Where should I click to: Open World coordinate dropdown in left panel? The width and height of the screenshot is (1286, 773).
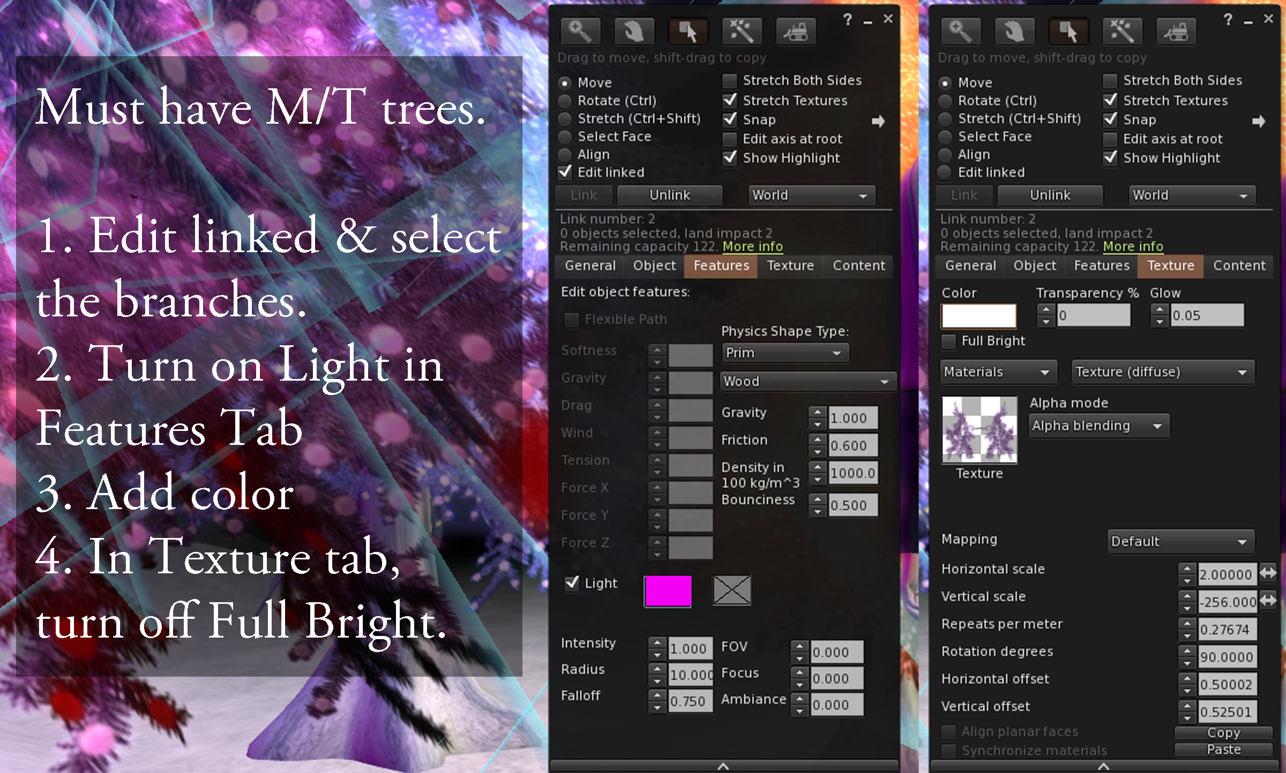pyautogui.click(x=812, y=195)
